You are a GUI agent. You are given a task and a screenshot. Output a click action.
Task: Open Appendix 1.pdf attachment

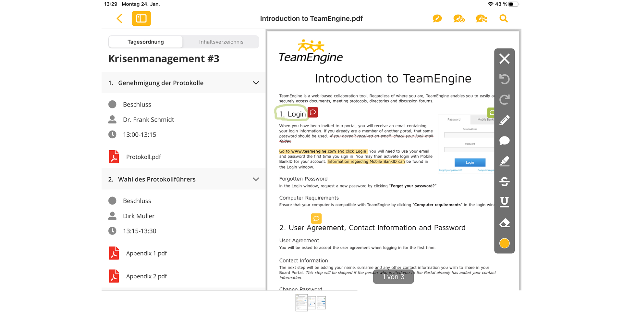coord(146,253)
